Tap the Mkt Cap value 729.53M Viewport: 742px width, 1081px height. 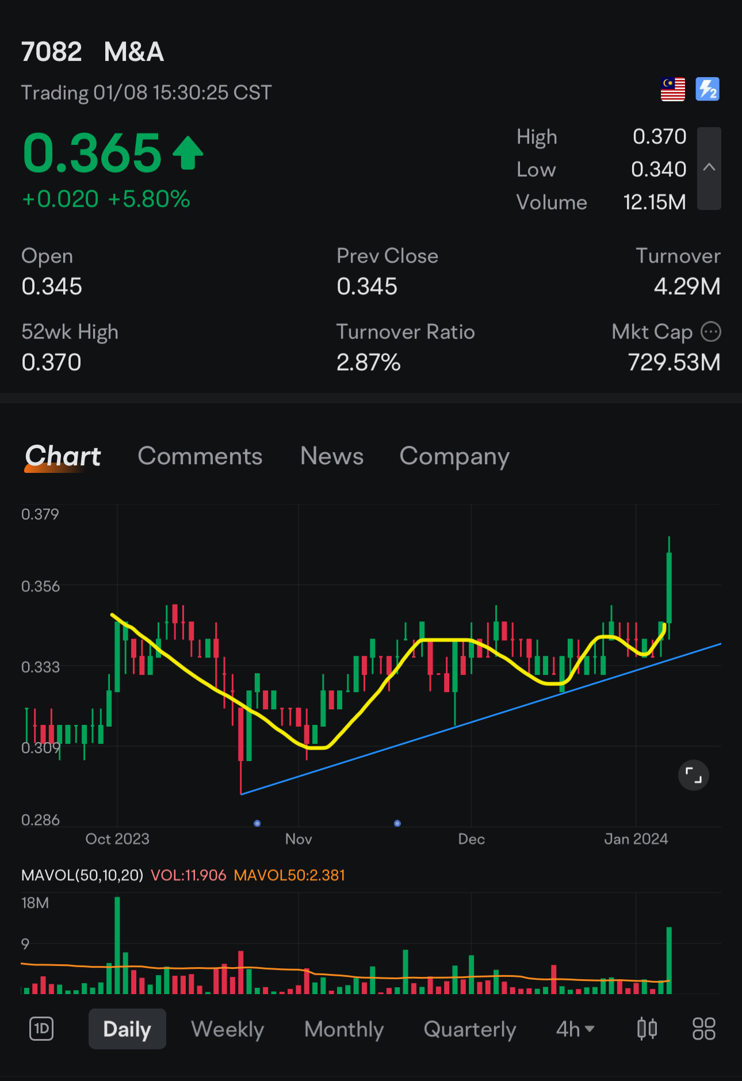[674, 362]
